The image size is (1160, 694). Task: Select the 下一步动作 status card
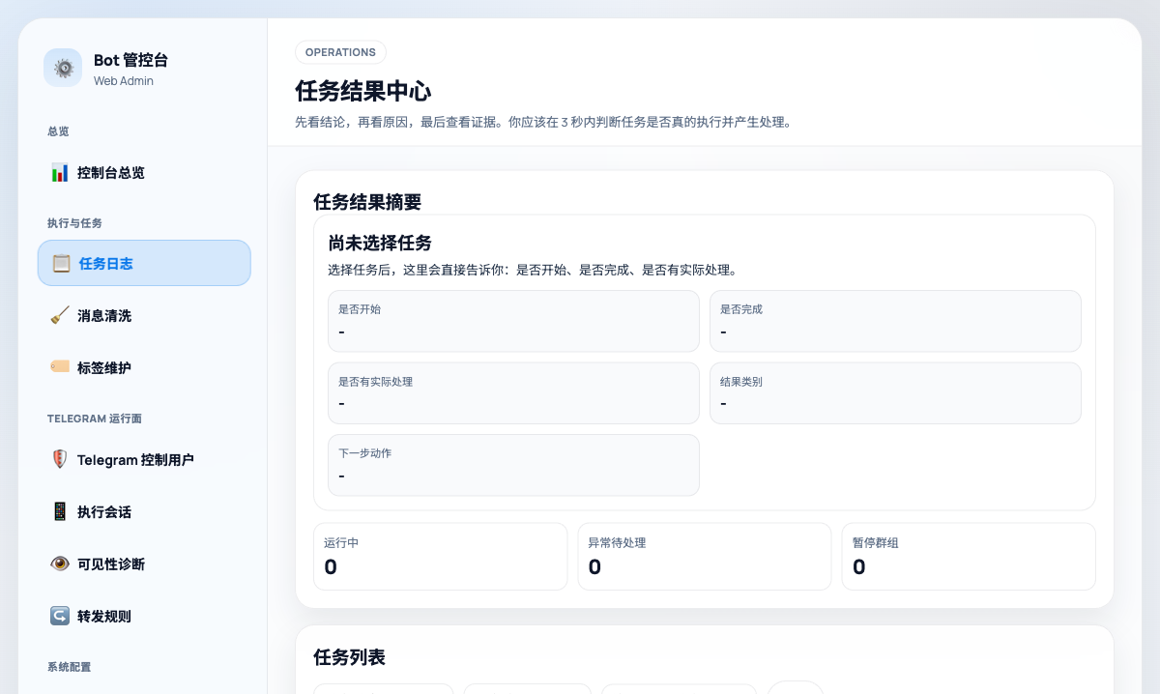tap(513, 465)
